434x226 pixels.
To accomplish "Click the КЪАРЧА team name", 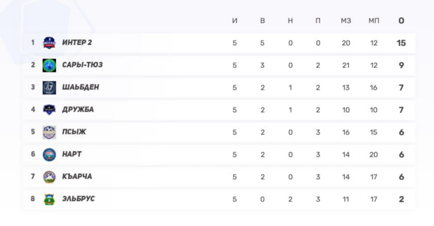I will [77, 176].
